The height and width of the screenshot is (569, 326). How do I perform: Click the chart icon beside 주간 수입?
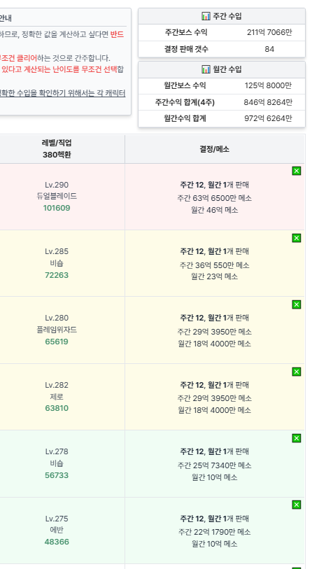pos(206,16)
